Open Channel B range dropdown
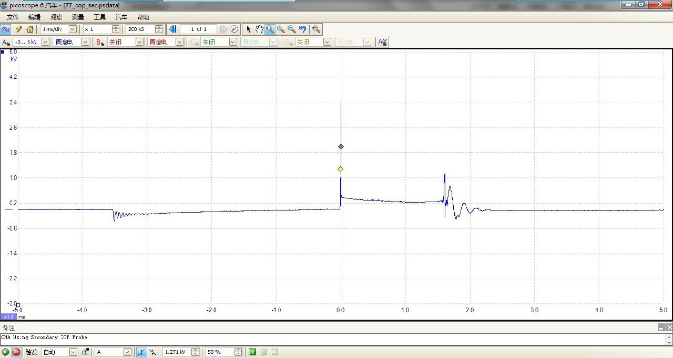This screenshot has height=358, width=673. click(139, 42)
